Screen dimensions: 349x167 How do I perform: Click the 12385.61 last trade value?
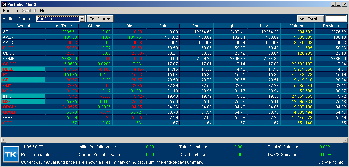(68, 32)
